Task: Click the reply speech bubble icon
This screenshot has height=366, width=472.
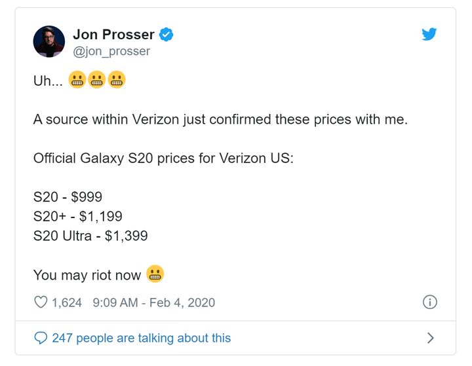Action: tap(41, 338)
